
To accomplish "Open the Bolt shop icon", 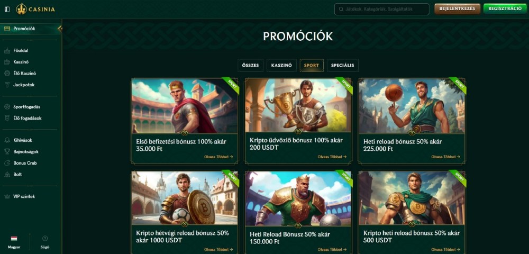I will pyautogui.click(x=7, y=175).
